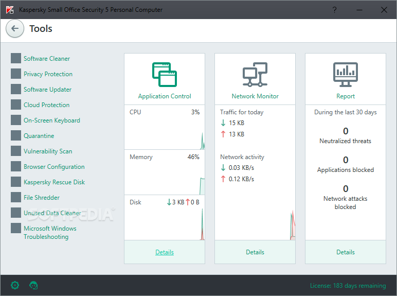Open Kaspersky Rescue Disk
The height and width of the screenshot is (296, 397).
click(x=54, y=182)
